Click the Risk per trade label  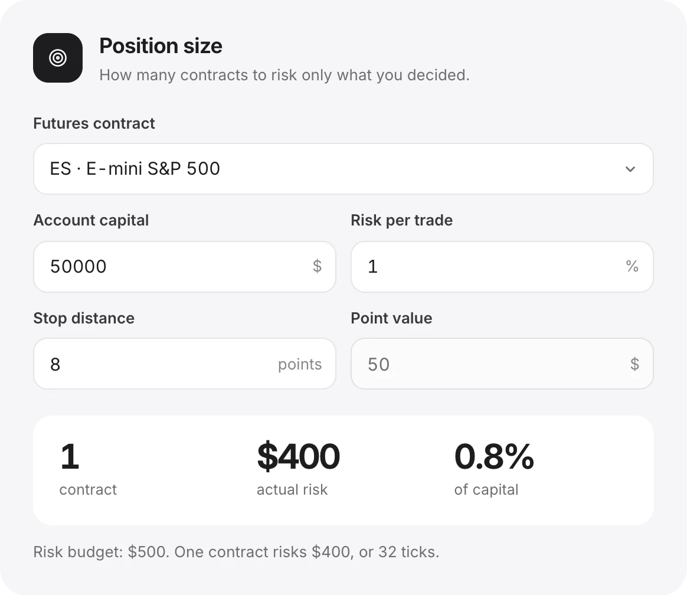tap(402, 220)
